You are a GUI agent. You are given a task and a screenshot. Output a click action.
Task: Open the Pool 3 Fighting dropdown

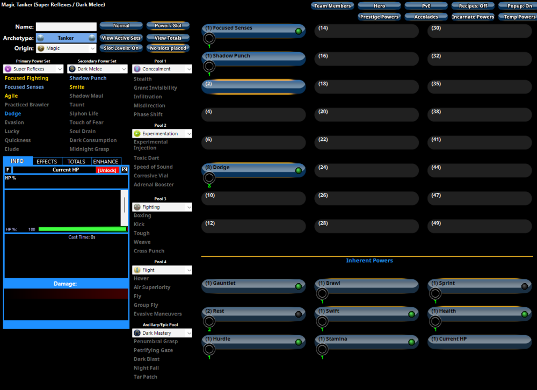click(162, 207)
